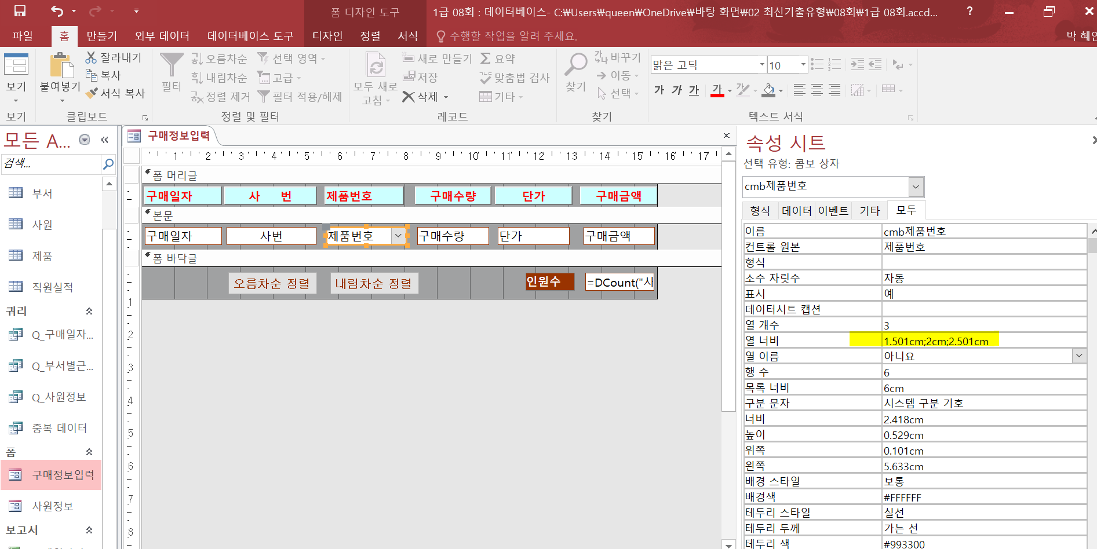
Task: Toggle underline text formatting
Action: pyautogui.click(x=694, y=90)
